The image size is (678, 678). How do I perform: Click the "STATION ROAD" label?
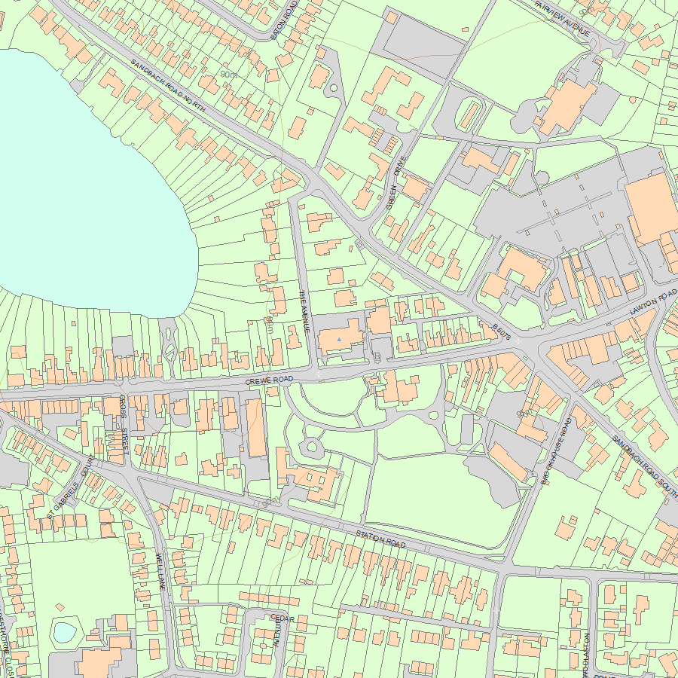pos(380,539)
